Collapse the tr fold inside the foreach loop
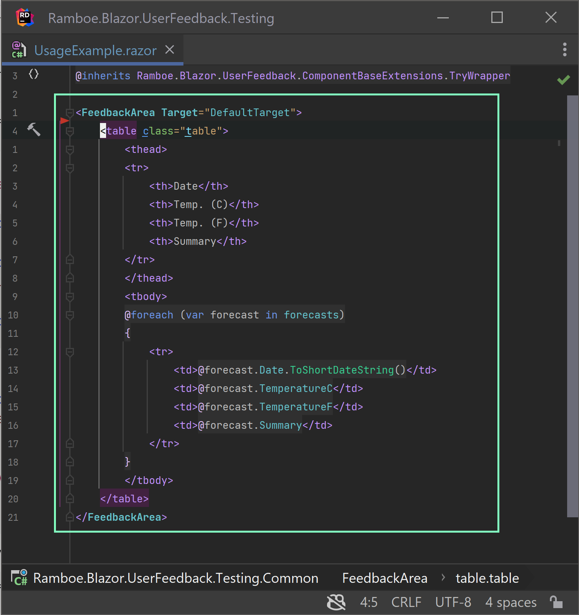 [x=70, y=352]
